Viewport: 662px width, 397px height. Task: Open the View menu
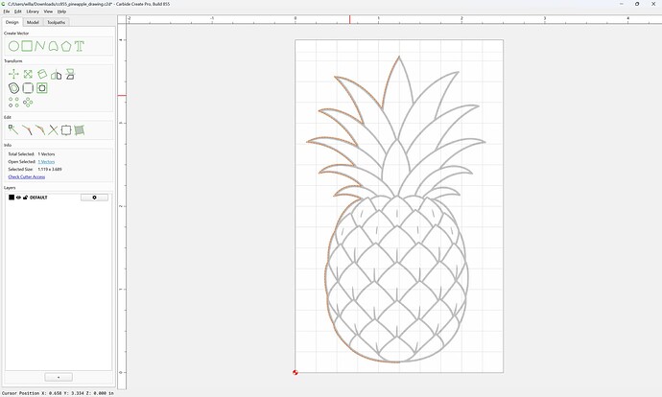(48, 12)
